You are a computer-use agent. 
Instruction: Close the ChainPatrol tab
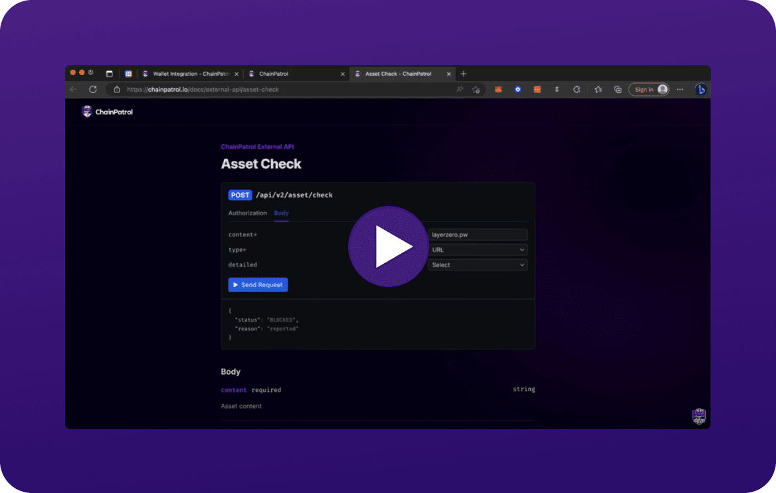point(342,74)
